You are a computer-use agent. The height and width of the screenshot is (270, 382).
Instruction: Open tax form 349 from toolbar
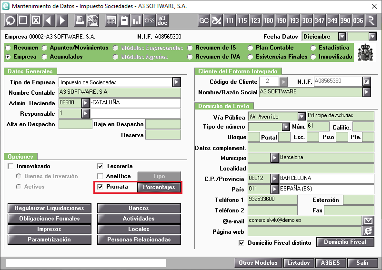332,20
